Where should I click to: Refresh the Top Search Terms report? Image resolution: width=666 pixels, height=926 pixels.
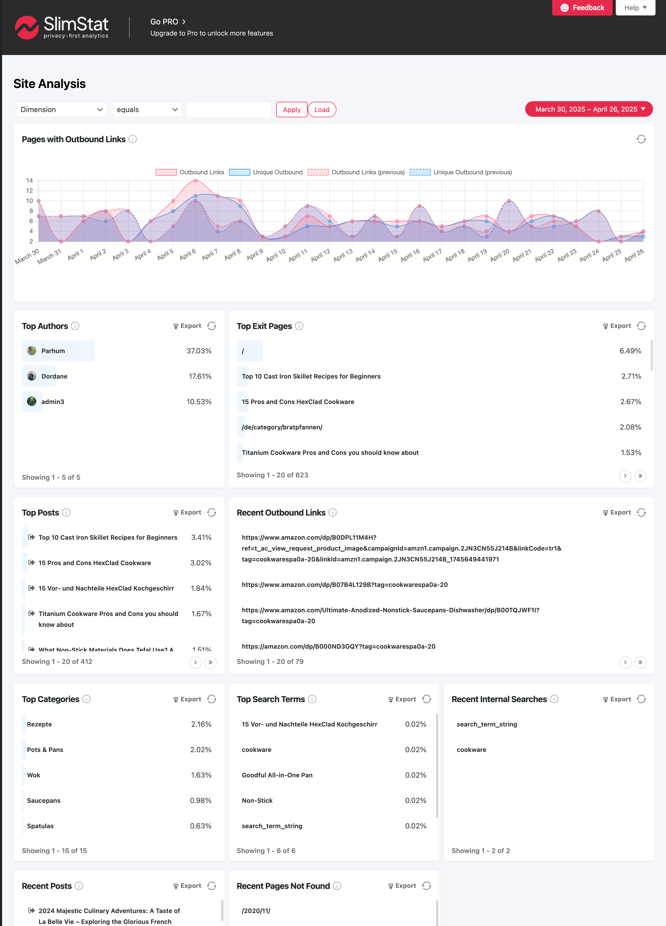(x=426, y=699)
